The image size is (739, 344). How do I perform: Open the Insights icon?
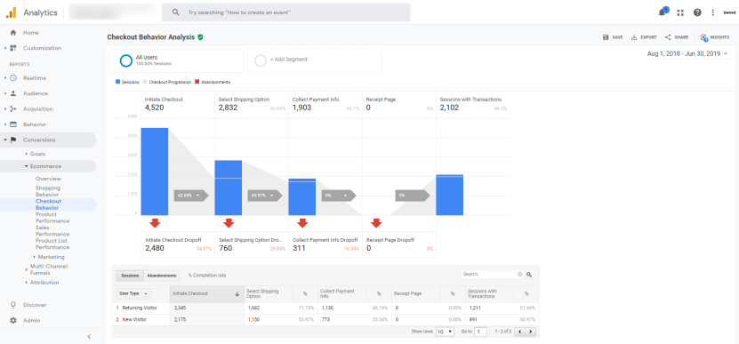coord(703,37)
